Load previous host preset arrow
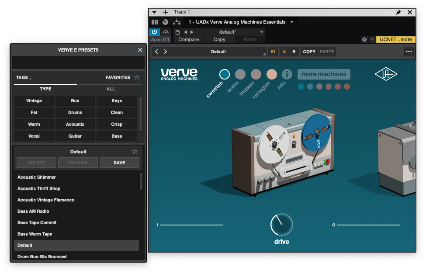Viewport: 426px width, 274px height. point(186,32)
